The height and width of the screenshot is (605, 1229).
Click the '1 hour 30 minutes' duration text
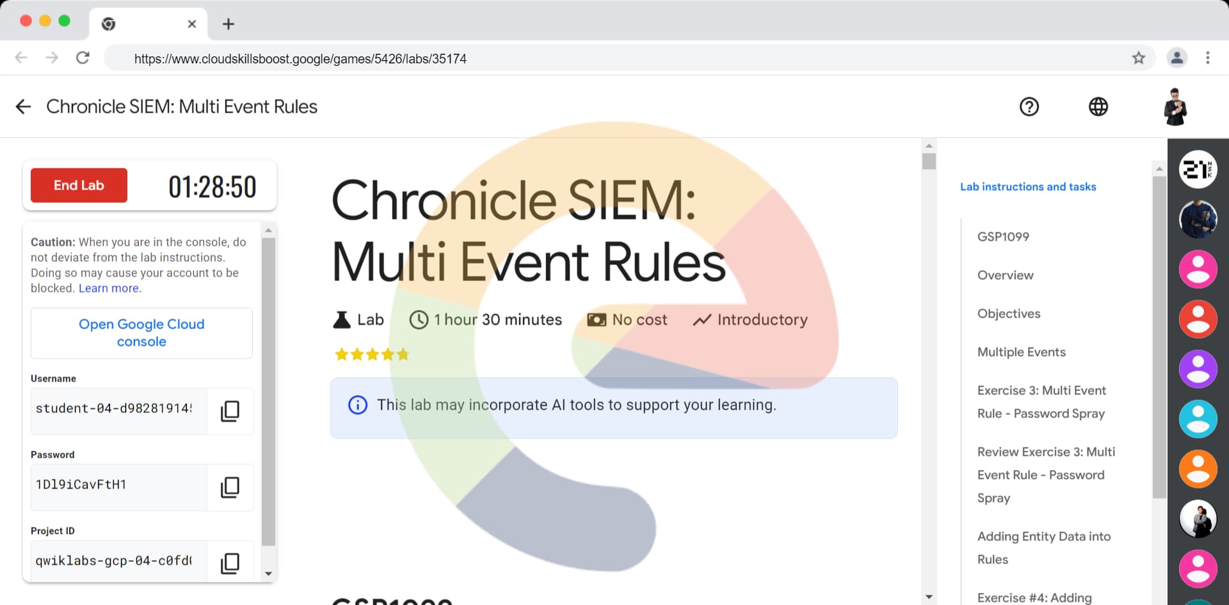pos(498,319)
